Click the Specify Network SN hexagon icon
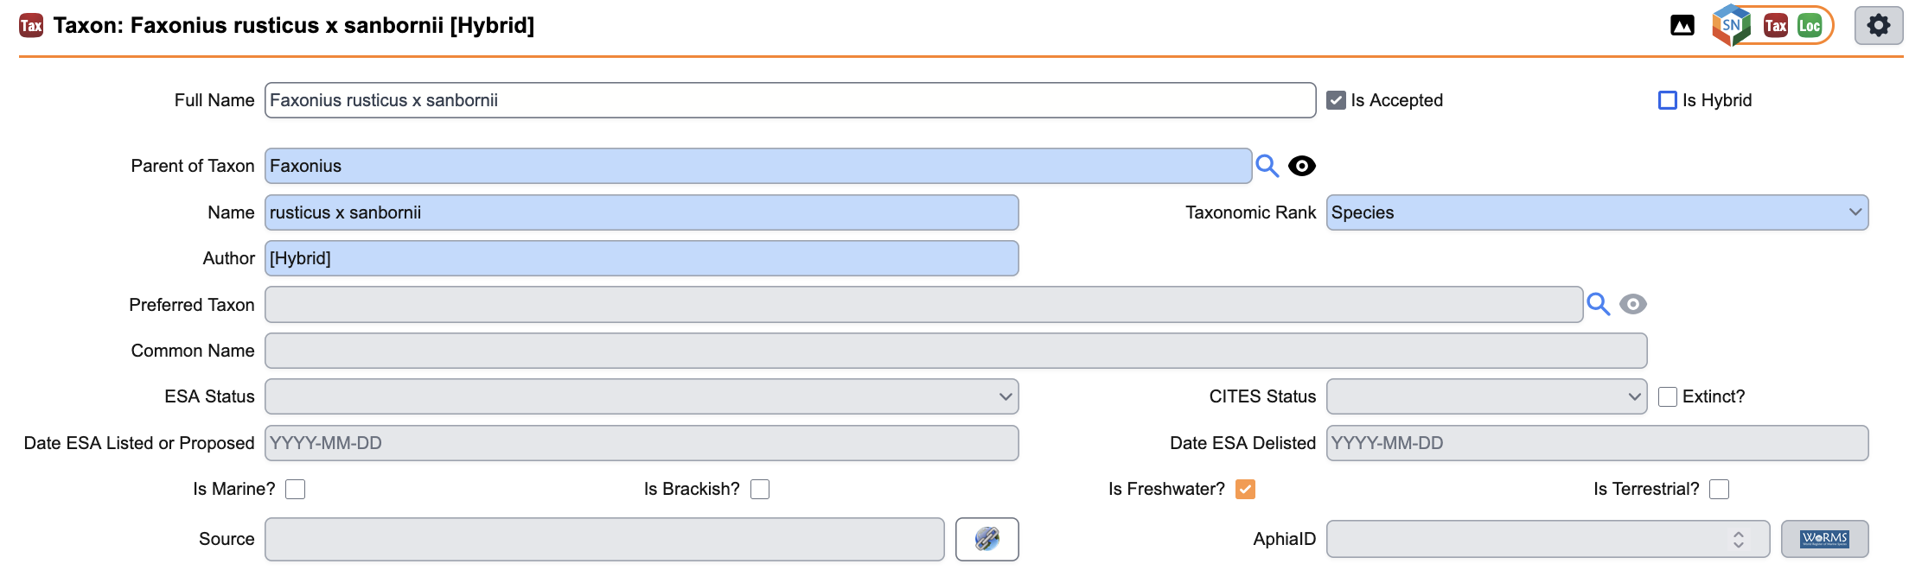1909x570 pixels. [1731, 26]
